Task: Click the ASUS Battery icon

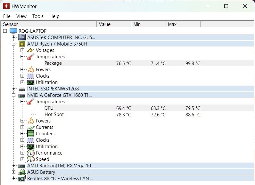Action: point(22,172)
